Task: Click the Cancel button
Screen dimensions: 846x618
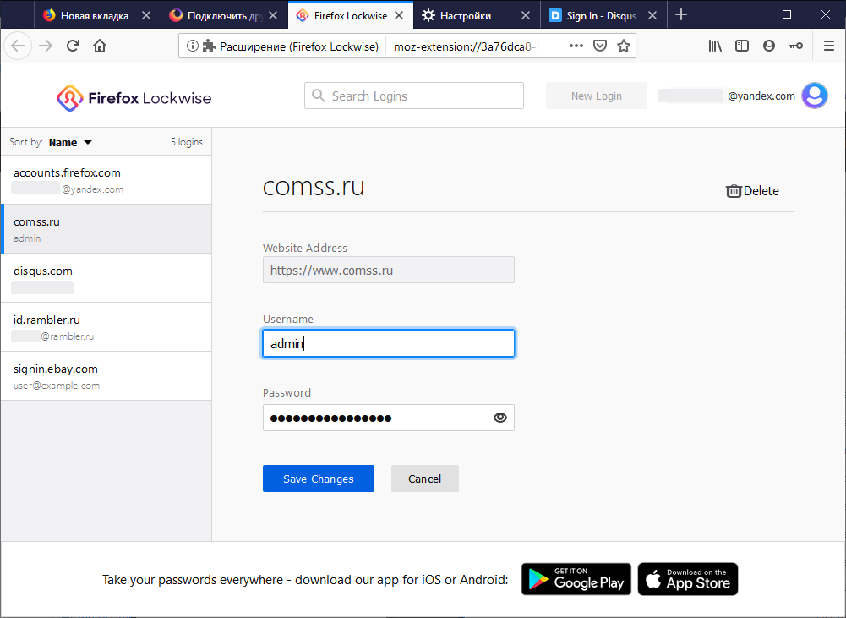Action: [424, 479]
